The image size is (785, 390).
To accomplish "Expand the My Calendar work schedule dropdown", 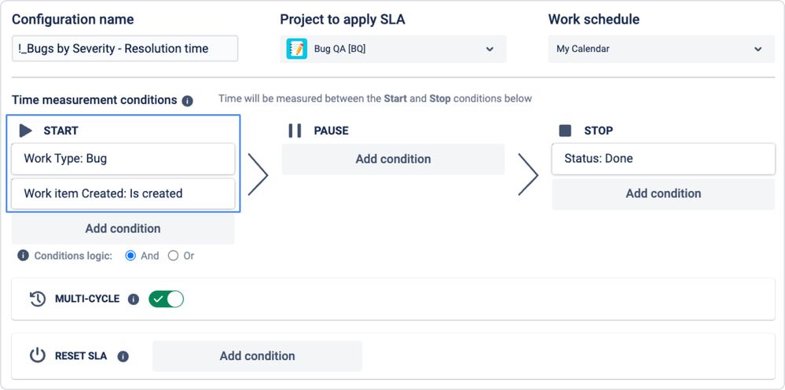I will tap(659, 49).
